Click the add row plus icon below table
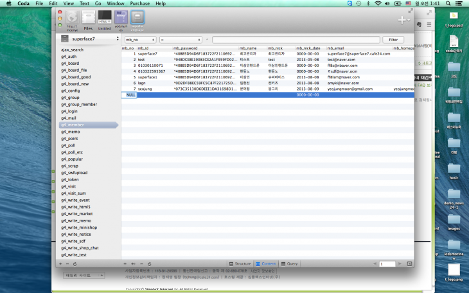Viewport: 469px width, 293px height. tap(125, 263)
